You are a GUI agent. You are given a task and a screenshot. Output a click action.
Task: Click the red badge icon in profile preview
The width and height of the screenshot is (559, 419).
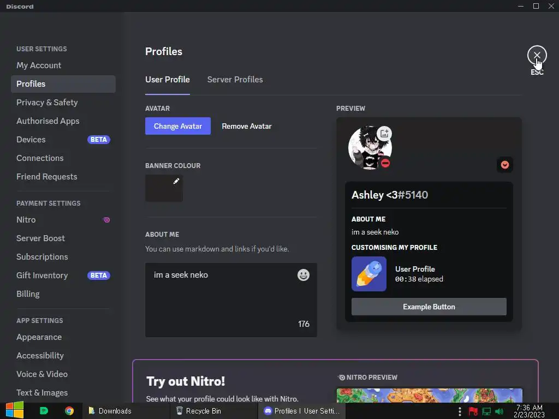(x=505, y=165)
